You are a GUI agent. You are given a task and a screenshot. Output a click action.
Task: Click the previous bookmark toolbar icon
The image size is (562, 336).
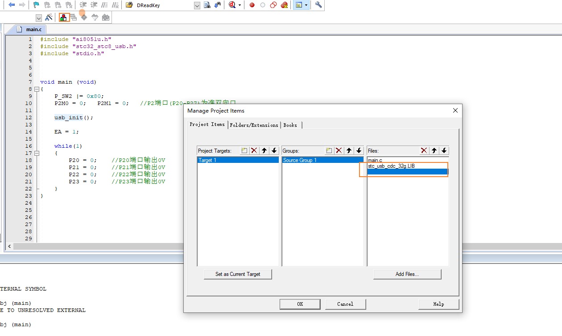click(47, 5)
